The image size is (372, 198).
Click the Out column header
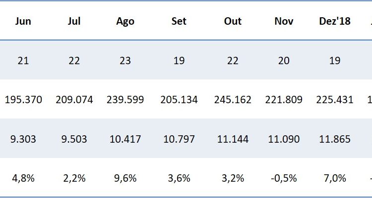(x=233, y=21)
